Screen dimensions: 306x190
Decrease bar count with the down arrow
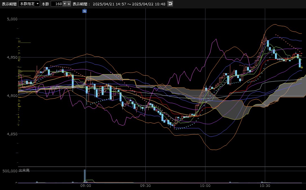[65, 4]
